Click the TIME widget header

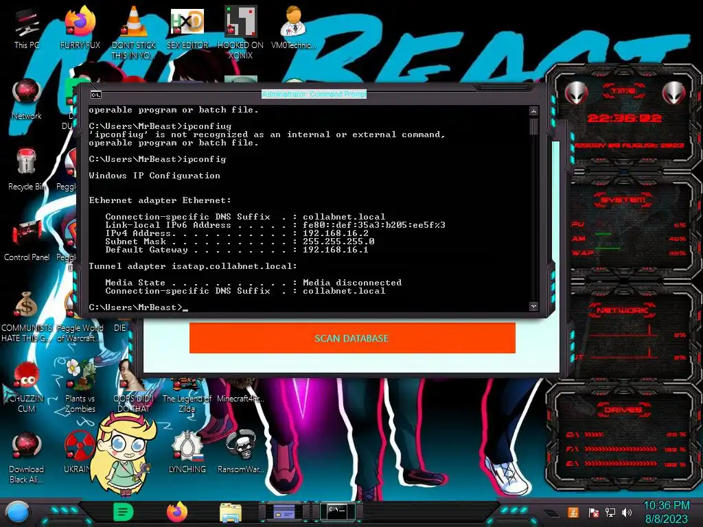623,91
